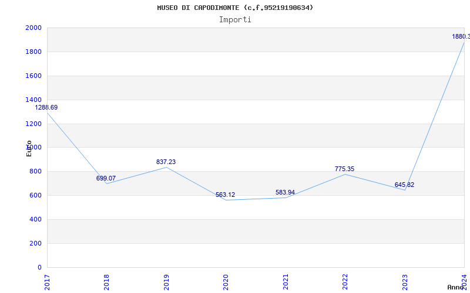Click the 1200 y-axis tick label
The height and width of the screenshot is (293, 470).
pos(33,124)
